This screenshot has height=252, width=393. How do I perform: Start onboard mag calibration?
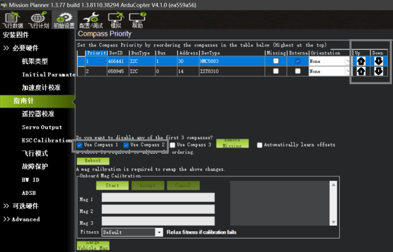coord(112,185)
